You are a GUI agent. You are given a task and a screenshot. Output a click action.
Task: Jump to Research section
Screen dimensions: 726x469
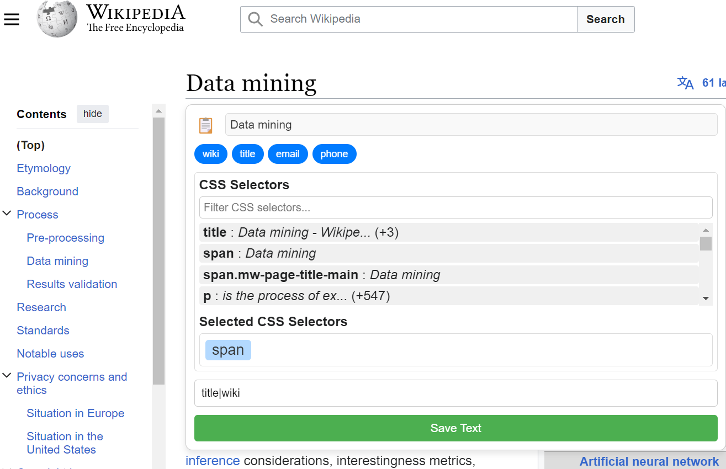tap(41, 307)
